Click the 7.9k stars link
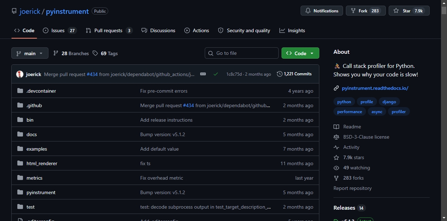Screen dimensions: 447x221 click(354, 157)
